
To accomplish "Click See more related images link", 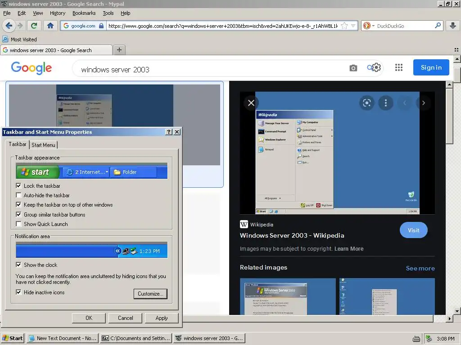I will pyautogui.click(x=420, y=268).
